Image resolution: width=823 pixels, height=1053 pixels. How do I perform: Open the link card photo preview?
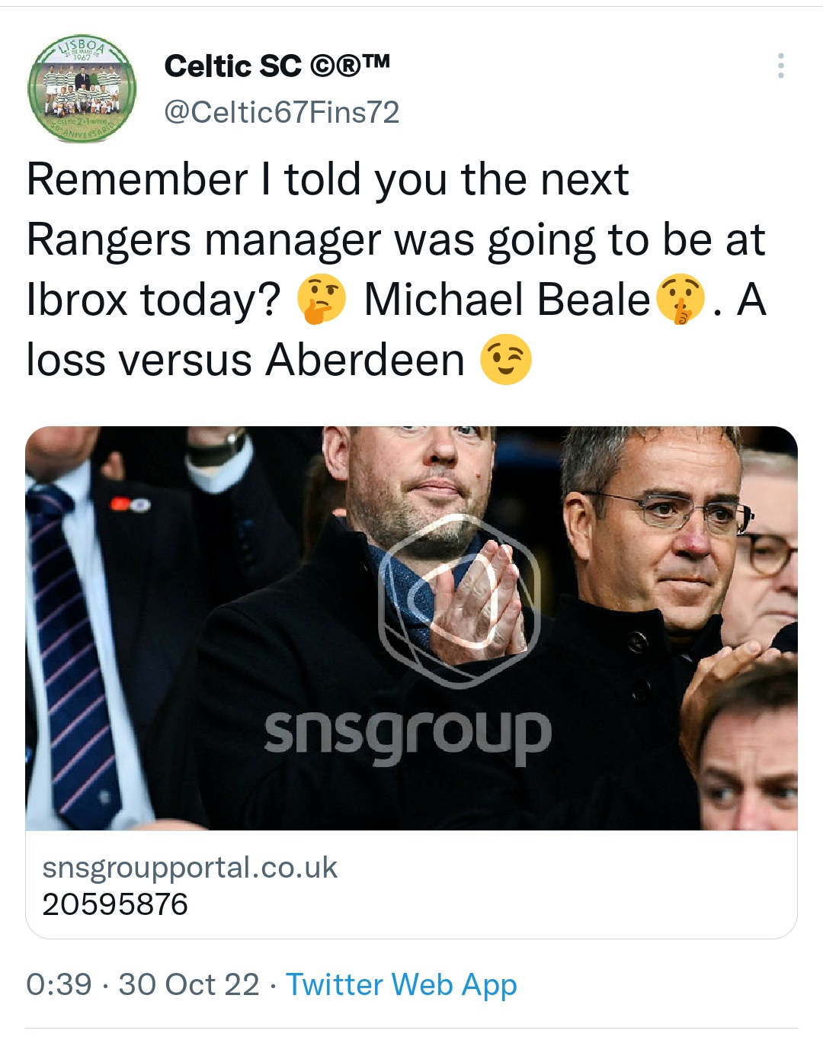tap(411, 628)
